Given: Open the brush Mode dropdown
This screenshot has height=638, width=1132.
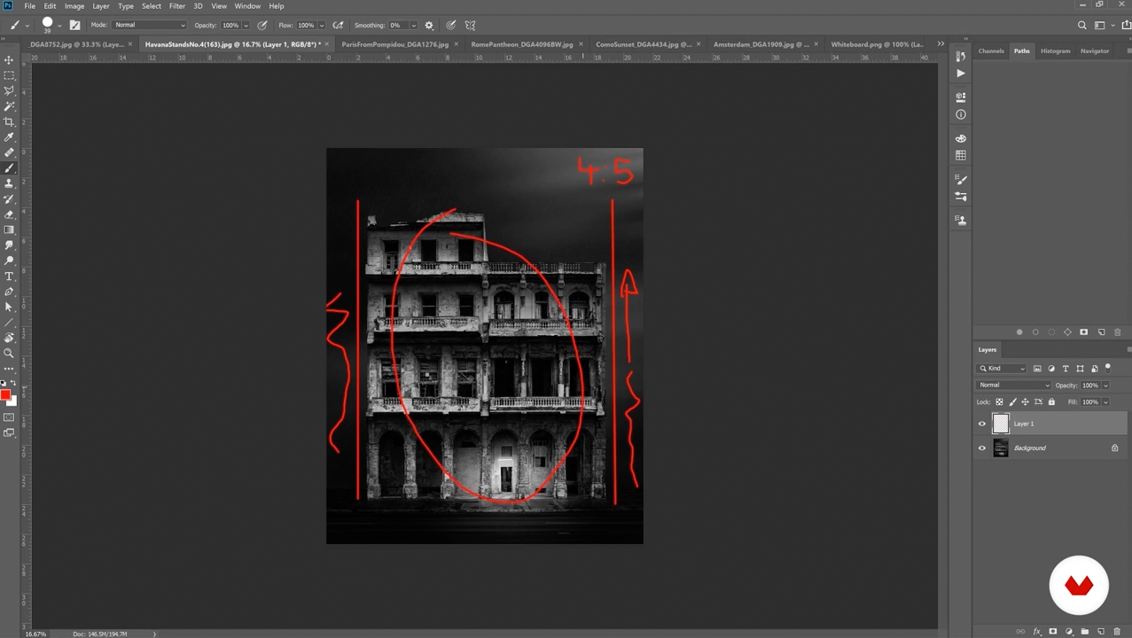Looking at the screenshot, I should (x=150, y=25).
